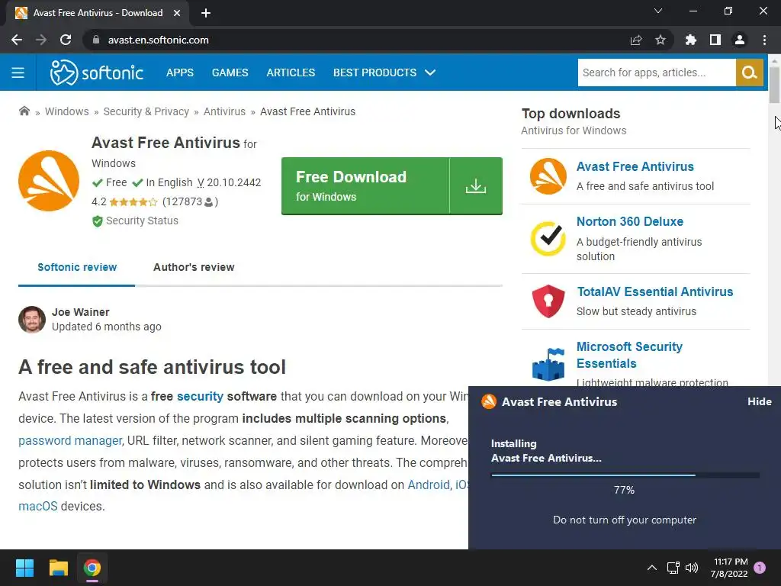Go to the home breadcrumb icon

click(x=24, y=111)
